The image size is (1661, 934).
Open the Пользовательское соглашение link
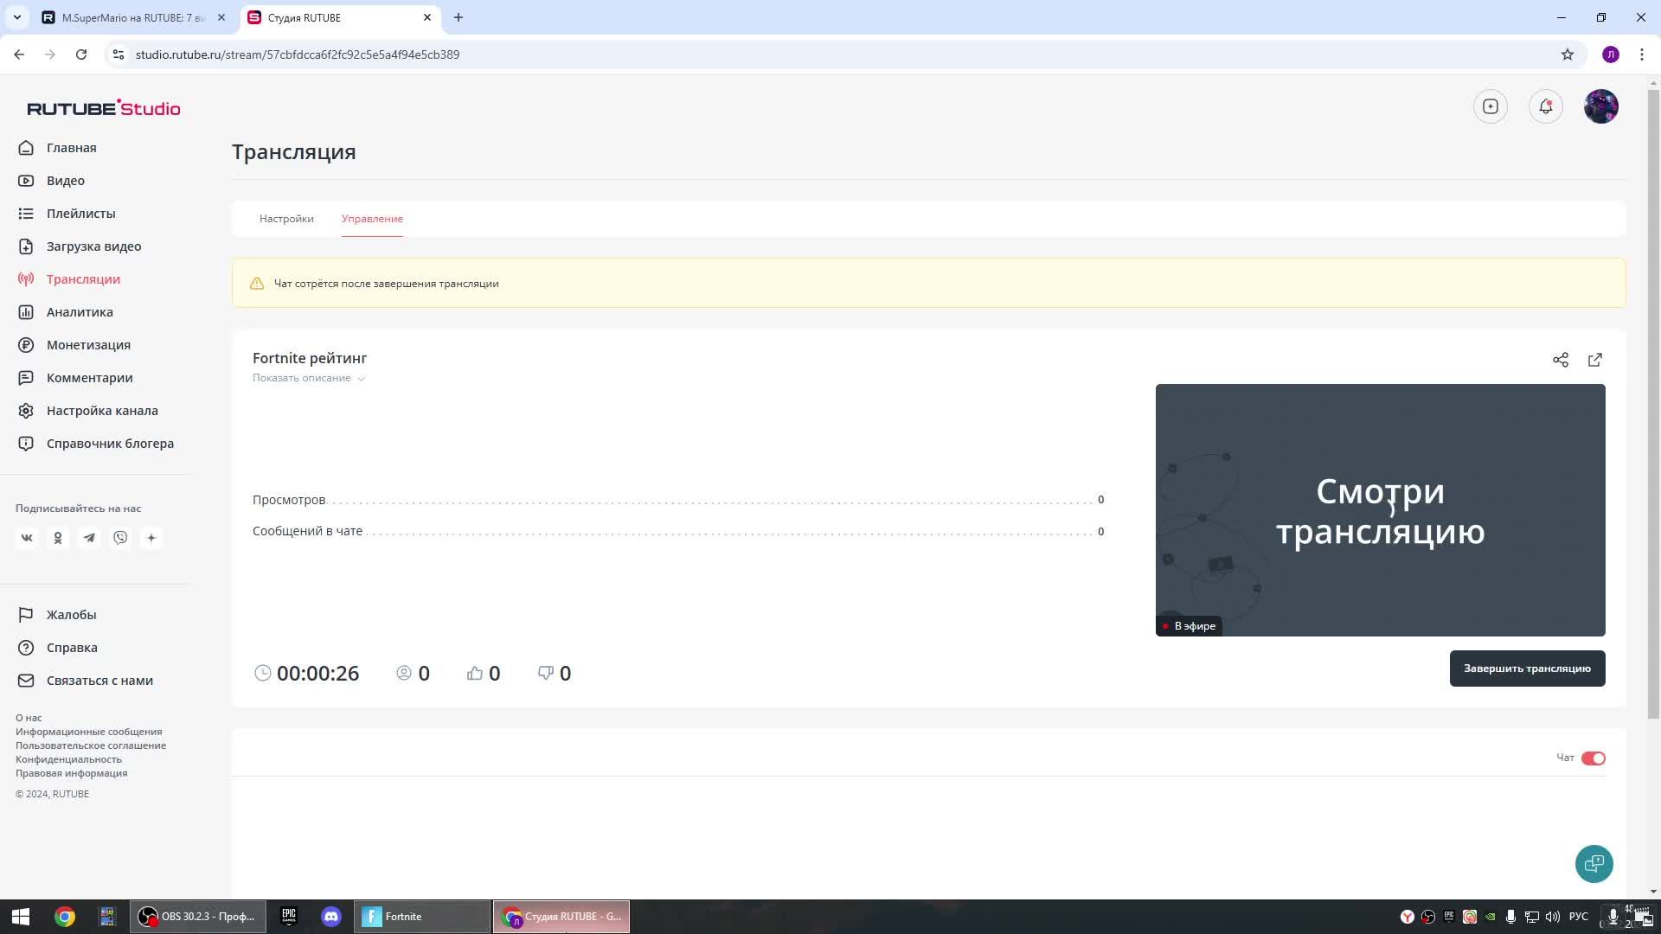tap(91, 745)
